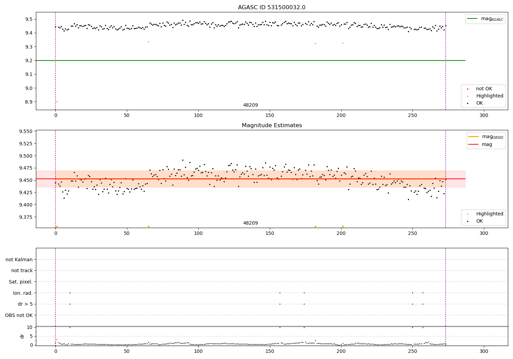This screenshot has width=513, height=359.
Task: Click the "Magnitude Estimates" plot title
Action: [x=272, y=125]
